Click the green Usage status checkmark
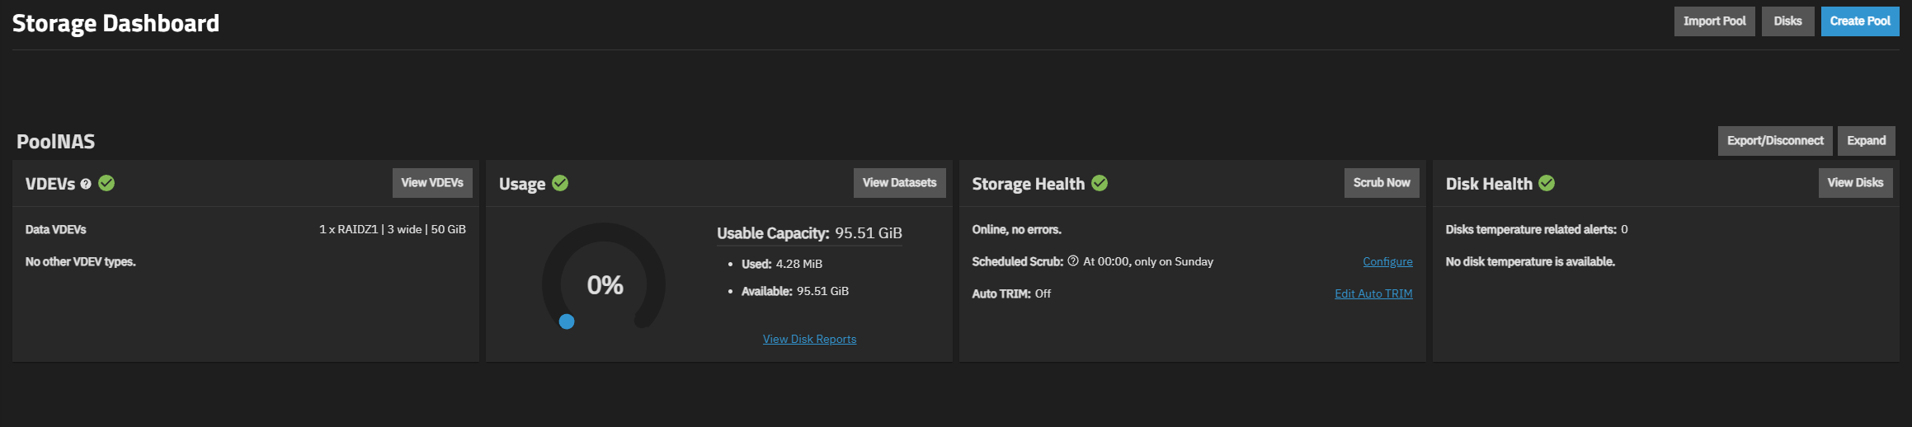This screenshot has height=427, width=1912. pos(560,183)
